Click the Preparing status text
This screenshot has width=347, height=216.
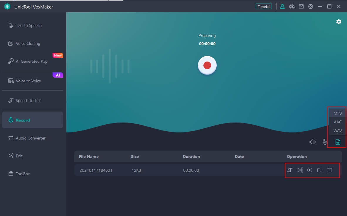(x=207, y=35)
